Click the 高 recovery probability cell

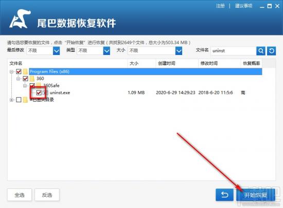[243, 93]
